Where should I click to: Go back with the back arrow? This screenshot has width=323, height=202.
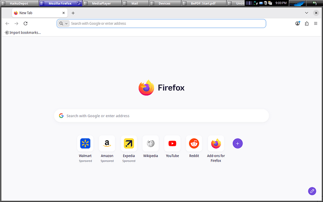point(7,23)
